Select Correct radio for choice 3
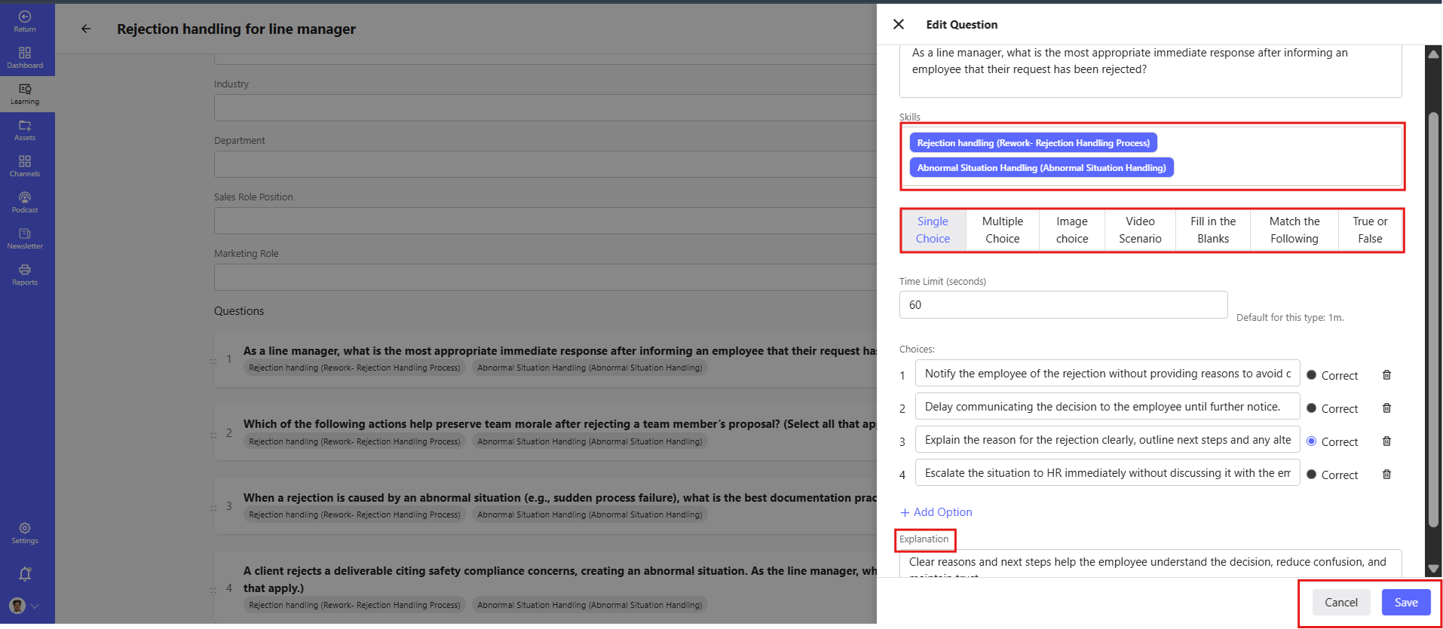The image size is (1443, 629). click(1312, 441)
